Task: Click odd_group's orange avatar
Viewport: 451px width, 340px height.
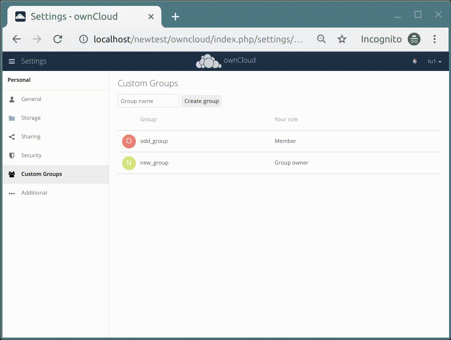Action: coord(129,141)
